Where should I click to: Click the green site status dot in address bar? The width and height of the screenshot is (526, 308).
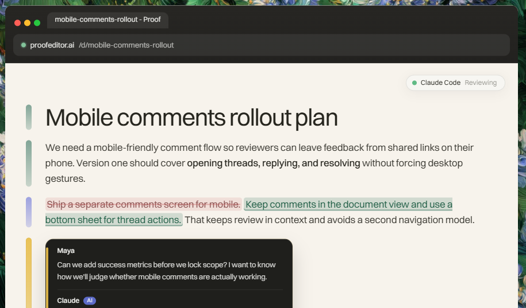24,45
